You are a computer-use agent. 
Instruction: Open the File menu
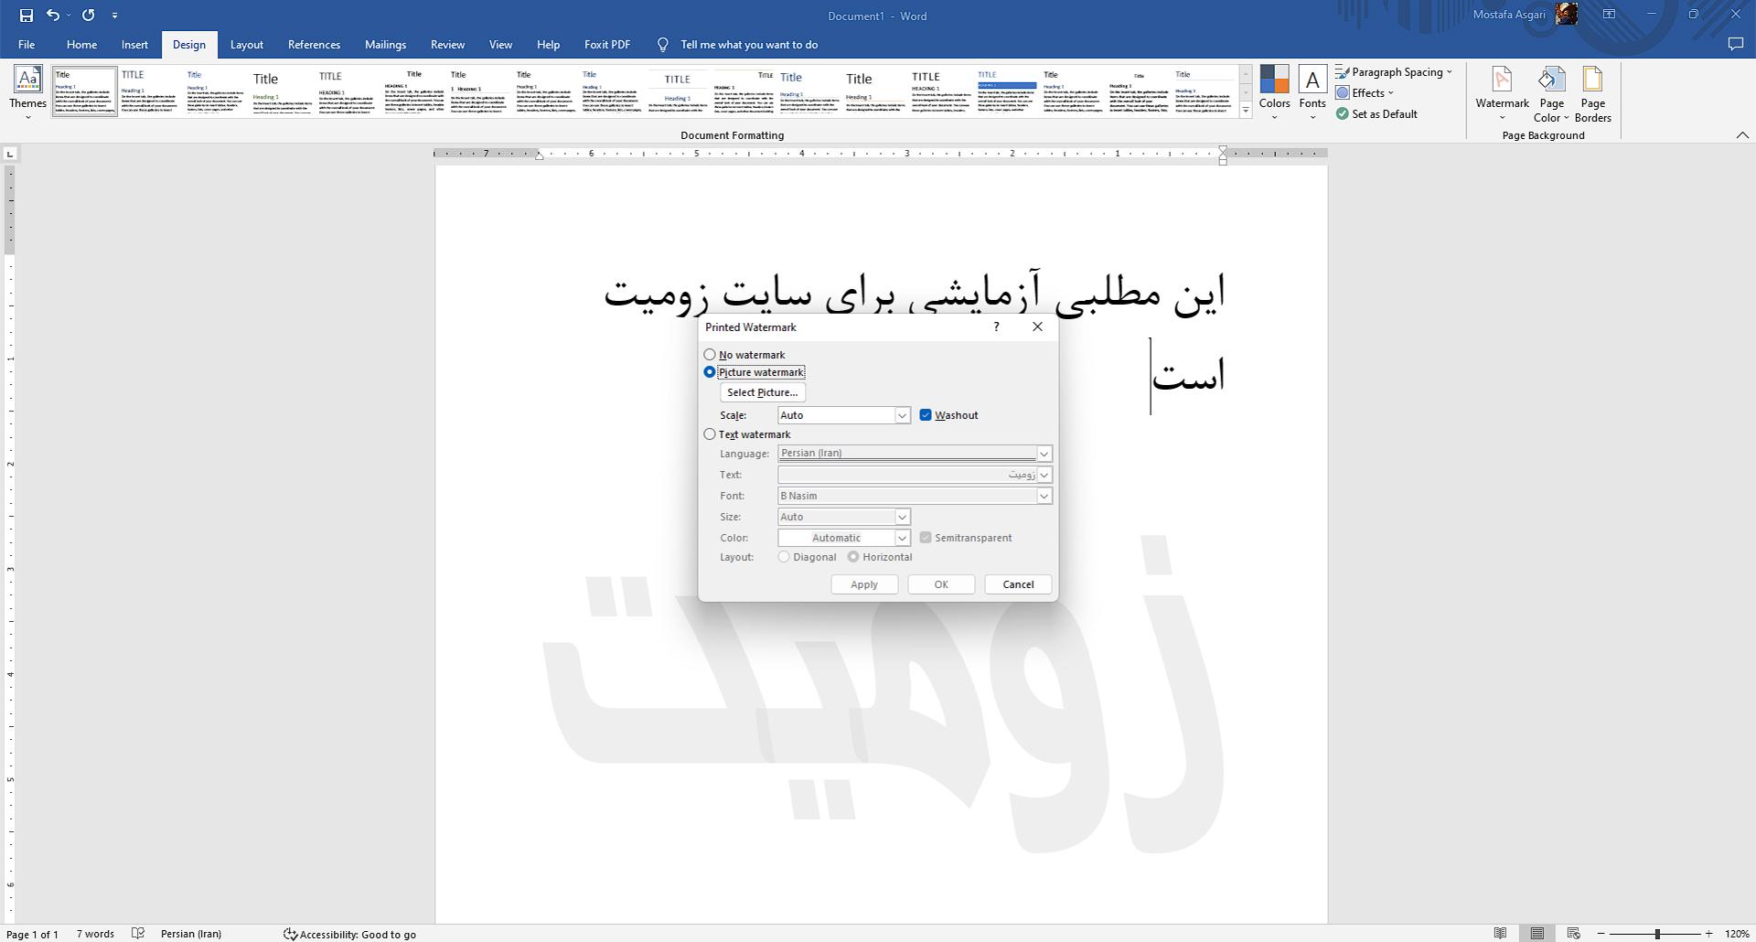point(27,45)
